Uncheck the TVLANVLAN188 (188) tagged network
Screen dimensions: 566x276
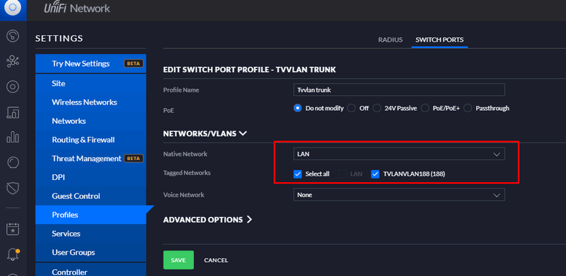click(376, 174)
